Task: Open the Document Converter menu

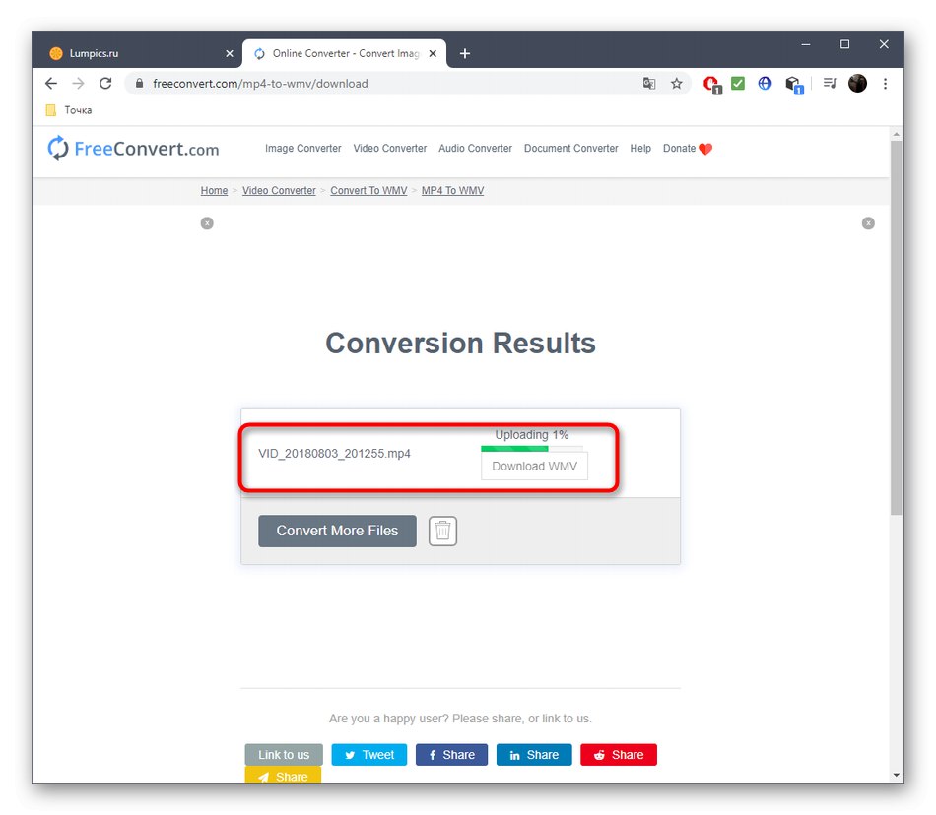Action: point(571,149)
